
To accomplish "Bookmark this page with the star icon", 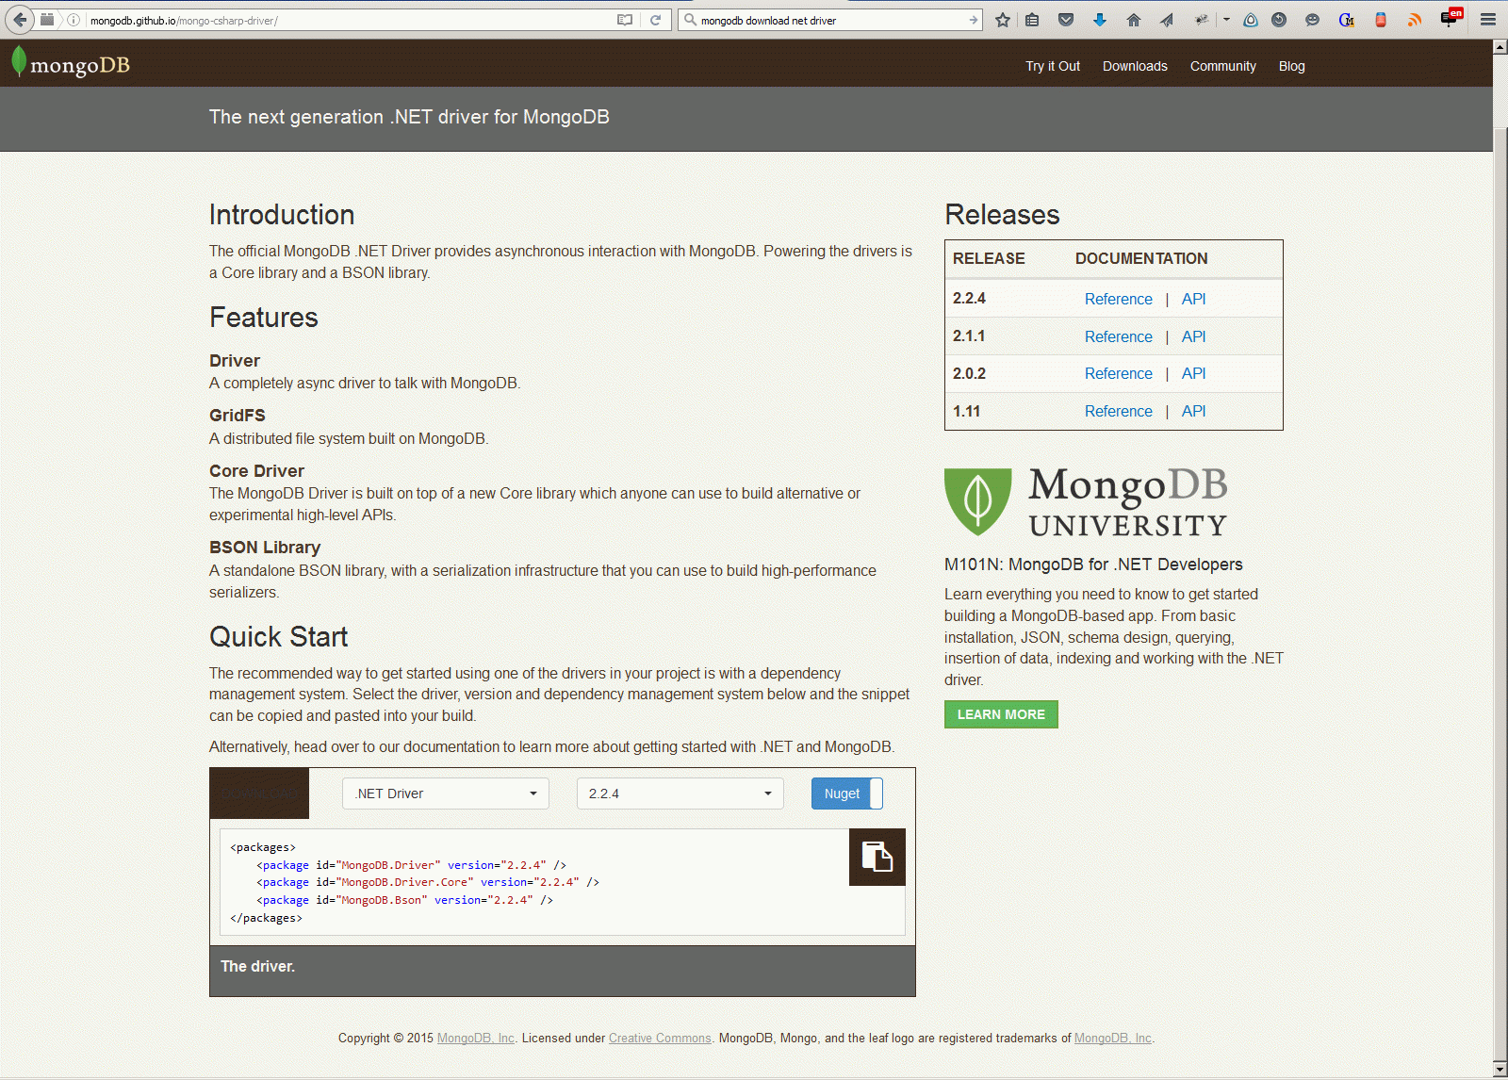I will pos(1003,20).
